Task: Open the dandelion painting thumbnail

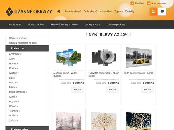Action: (x=104, y=58)
